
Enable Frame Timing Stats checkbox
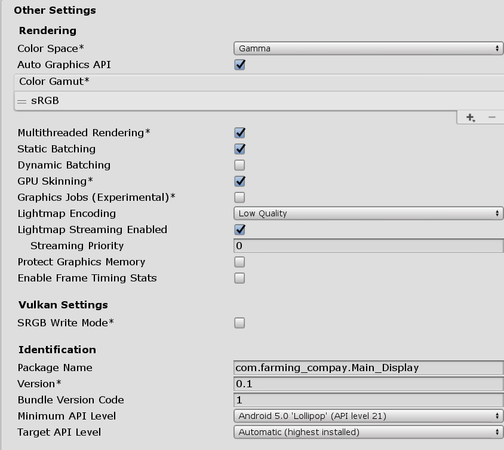(239, 278)
